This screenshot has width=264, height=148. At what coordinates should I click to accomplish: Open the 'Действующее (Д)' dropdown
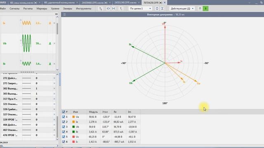(x=182, y=9)
